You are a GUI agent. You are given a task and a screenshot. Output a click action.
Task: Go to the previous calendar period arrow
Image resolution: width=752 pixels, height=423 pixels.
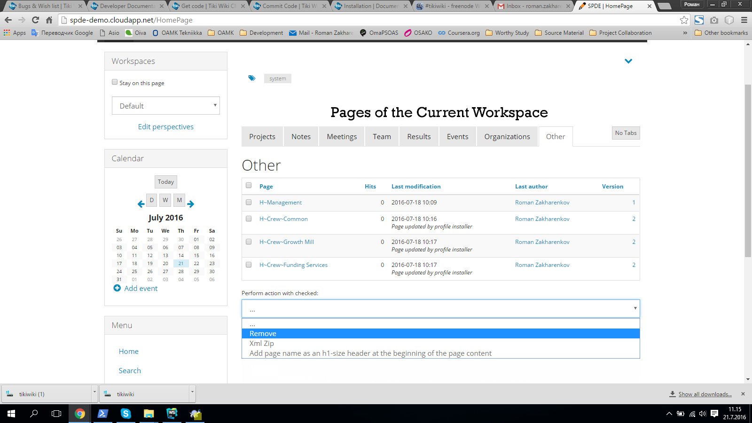141,204
